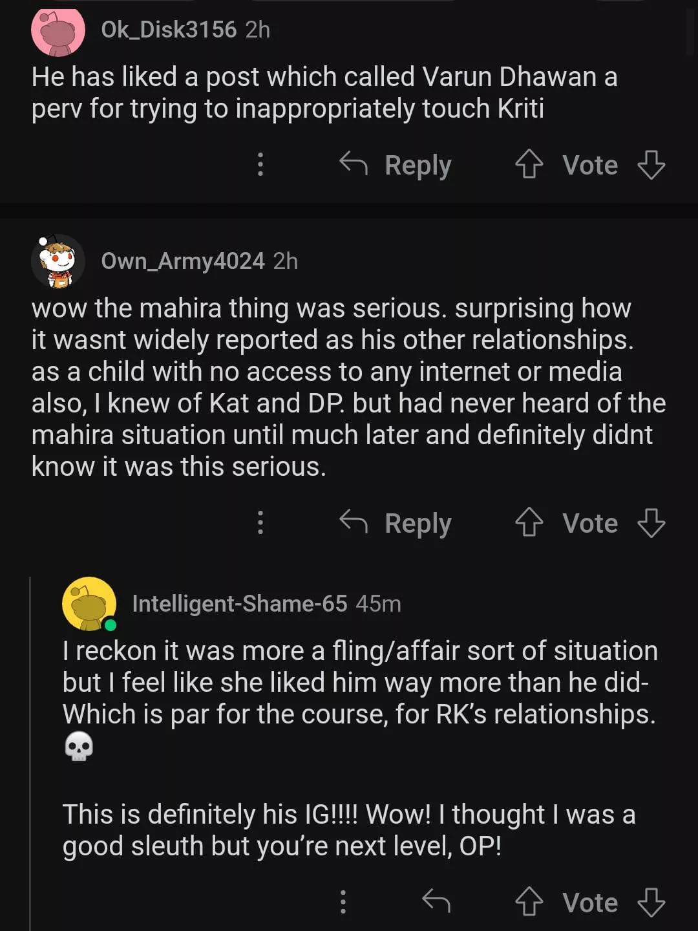The height and width of the screenshot is (931, 698).
Task: Click reply arrow on Intelligent-Shame-65's comment
Action: pos(436,901)
